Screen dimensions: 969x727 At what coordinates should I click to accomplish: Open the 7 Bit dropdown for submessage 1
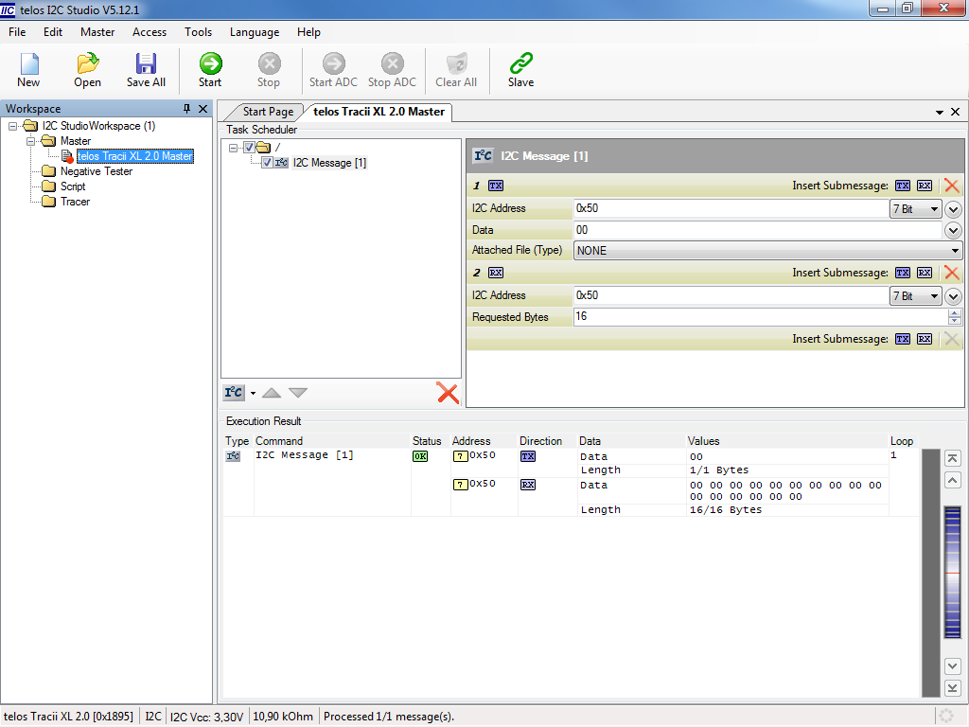[915, 209]
